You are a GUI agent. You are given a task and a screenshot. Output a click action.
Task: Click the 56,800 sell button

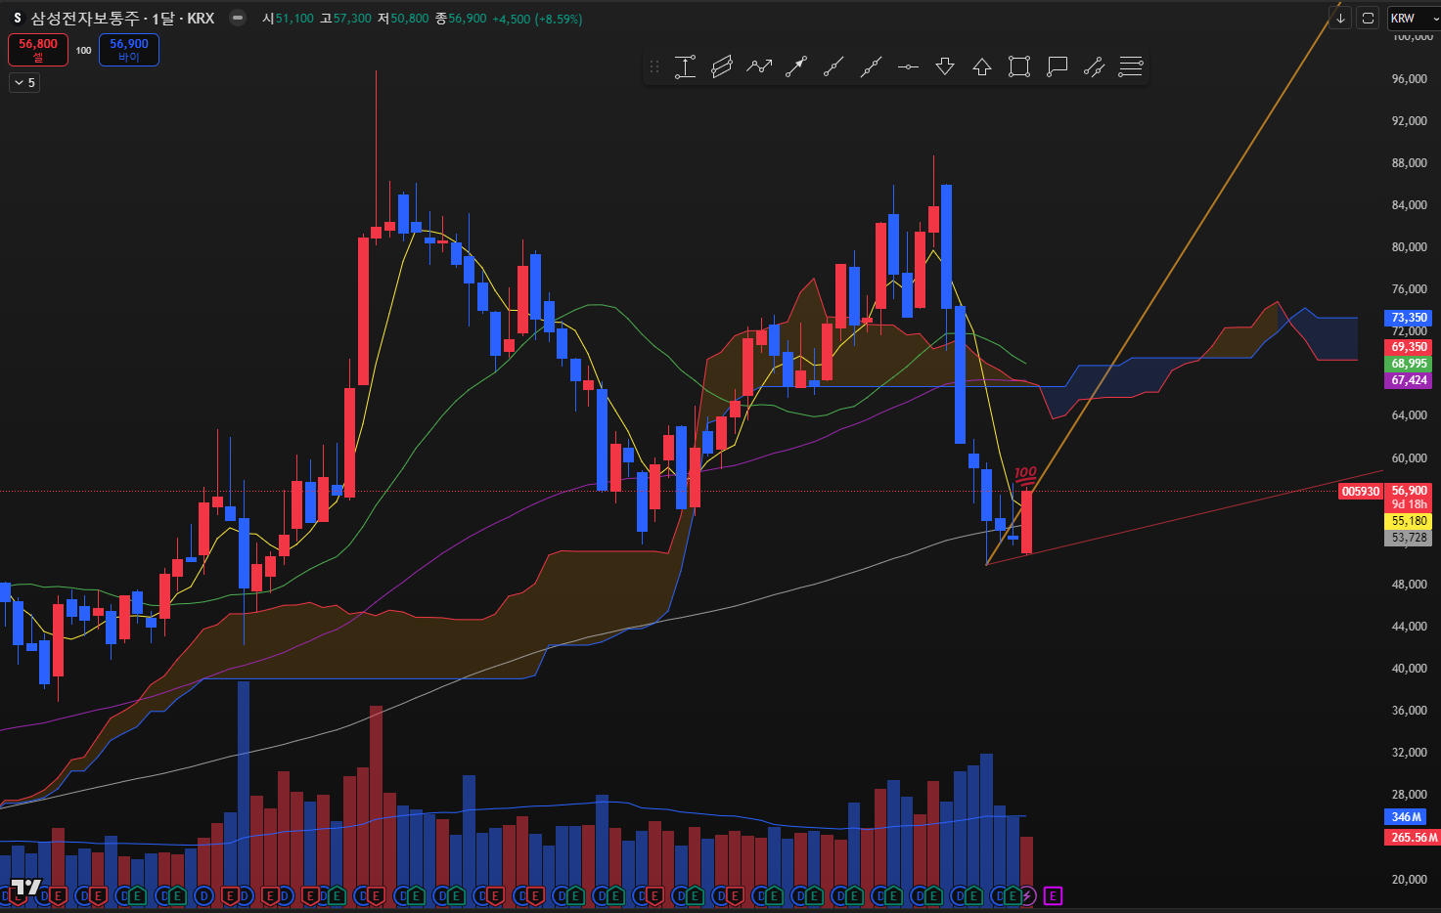click(x=38, y=50)
